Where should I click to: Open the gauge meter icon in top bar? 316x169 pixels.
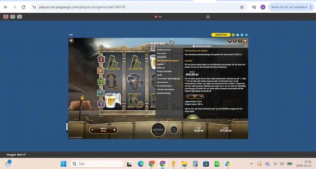13,17
